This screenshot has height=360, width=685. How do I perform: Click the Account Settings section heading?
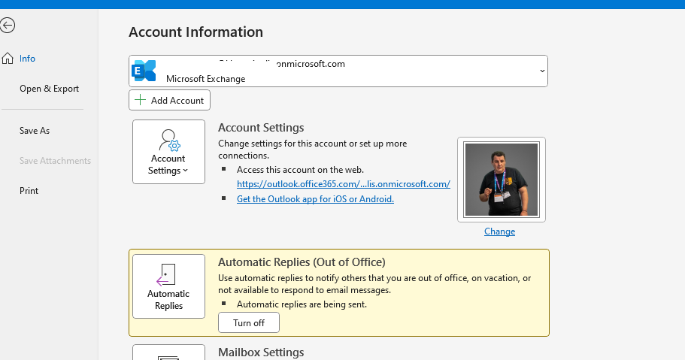coord(261,128)
